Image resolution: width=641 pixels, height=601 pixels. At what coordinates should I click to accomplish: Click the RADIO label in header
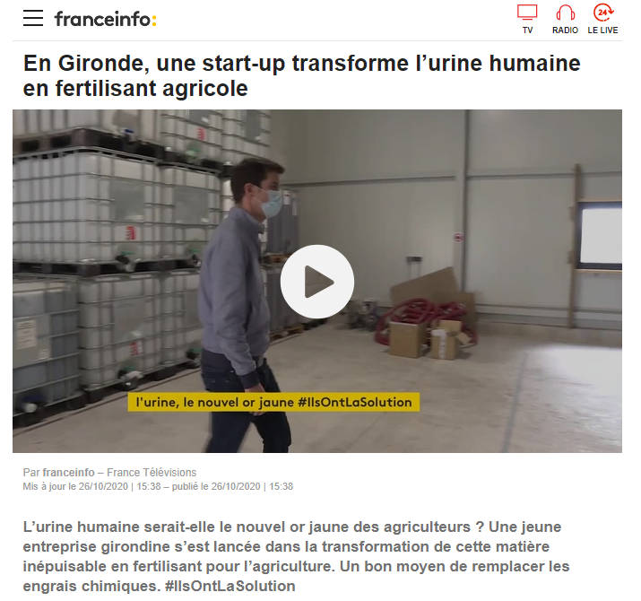565,30
